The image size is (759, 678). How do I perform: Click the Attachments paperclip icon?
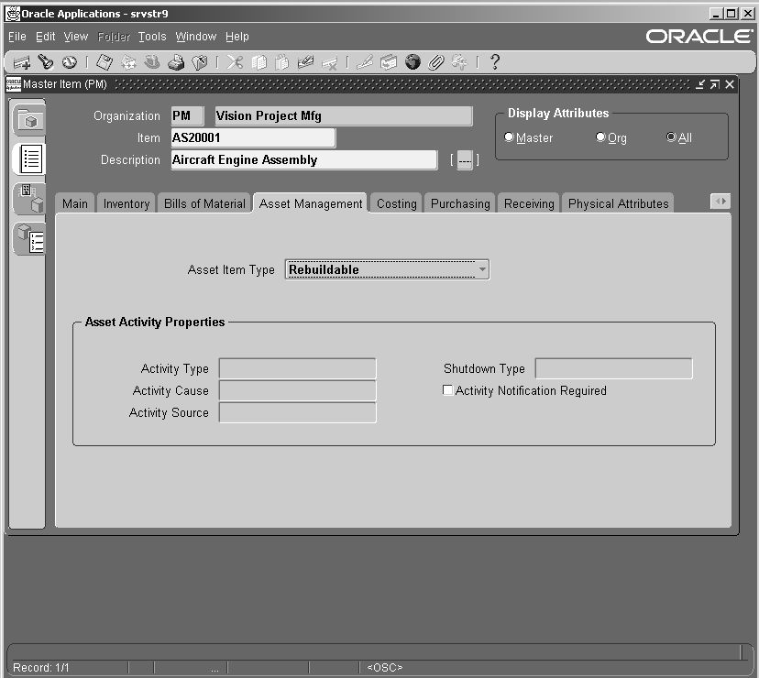[436, 62]
